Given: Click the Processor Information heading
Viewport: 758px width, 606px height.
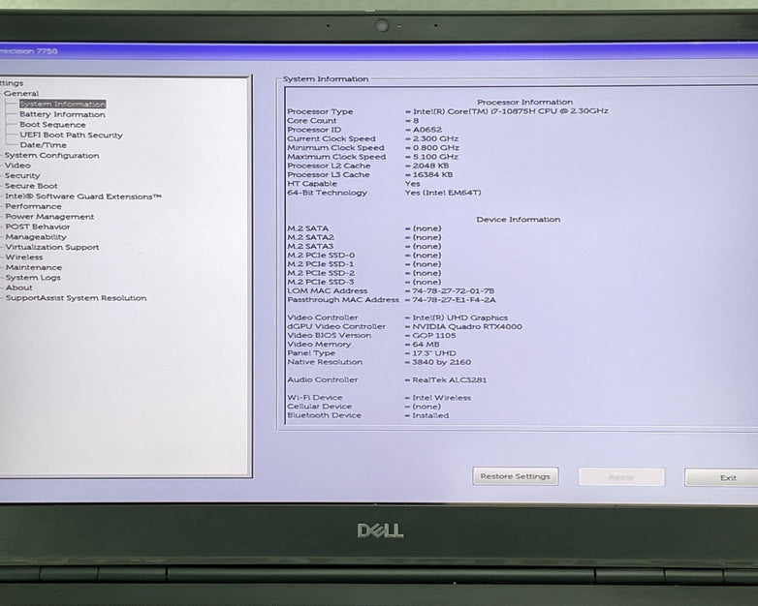Looking at the screenshot, I should point(524,102).
